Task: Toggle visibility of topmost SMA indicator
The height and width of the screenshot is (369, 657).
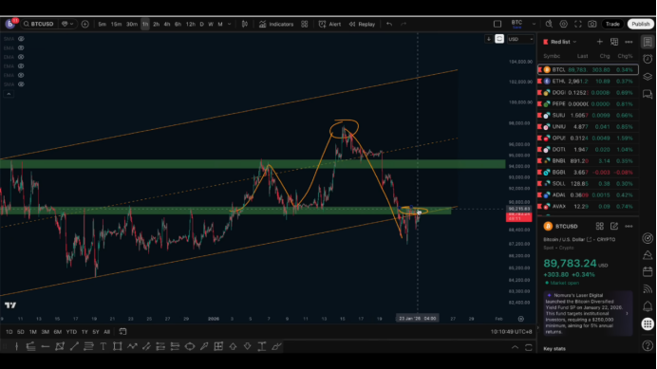Action: coord(21,39)
